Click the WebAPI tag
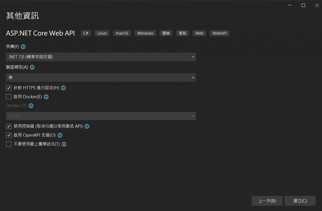 click(x=219, y=33)
